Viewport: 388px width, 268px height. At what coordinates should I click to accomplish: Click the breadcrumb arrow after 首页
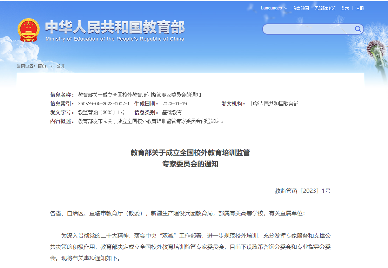click(51, 66)
